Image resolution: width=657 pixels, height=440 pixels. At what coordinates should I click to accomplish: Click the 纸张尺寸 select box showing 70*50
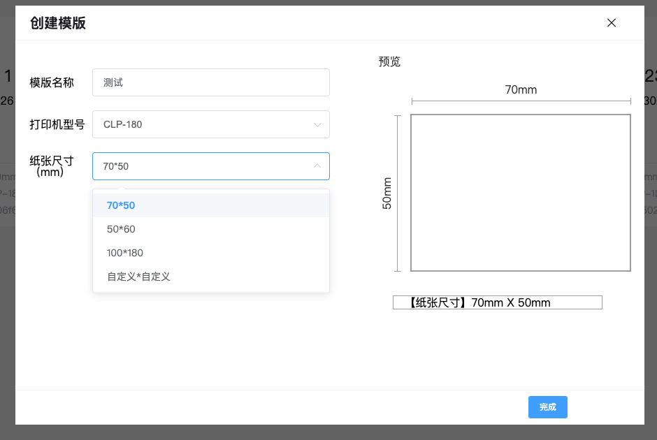pyautogui.click(x=203, y=166)
